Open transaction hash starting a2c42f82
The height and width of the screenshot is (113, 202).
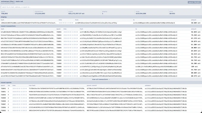[x=28, y=76]
